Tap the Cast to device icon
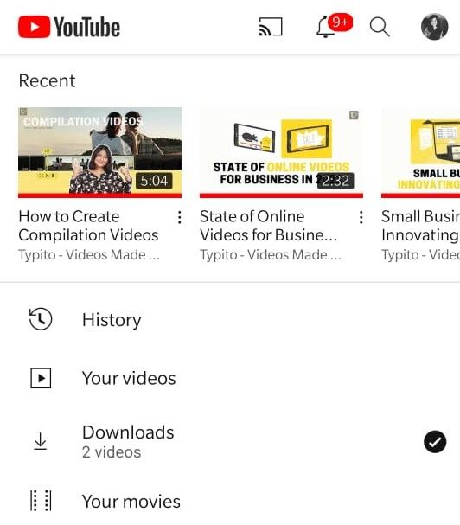Image resolution: width=460 pixels, height=525 pixels. click(x=271, y=27)
